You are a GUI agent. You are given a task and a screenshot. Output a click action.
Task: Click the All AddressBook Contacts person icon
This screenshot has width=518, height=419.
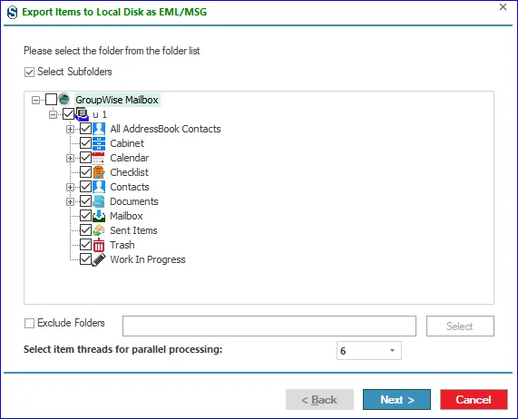click(99, 129)
